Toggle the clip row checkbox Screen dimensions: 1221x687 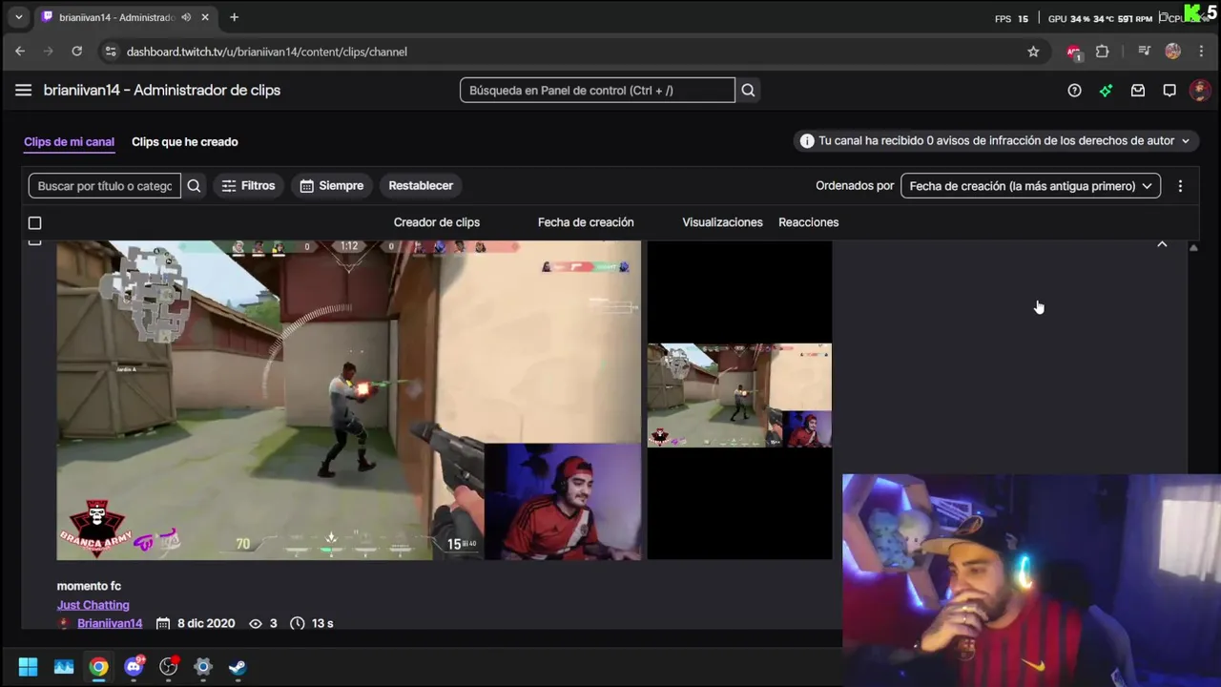tap(34, 242)
